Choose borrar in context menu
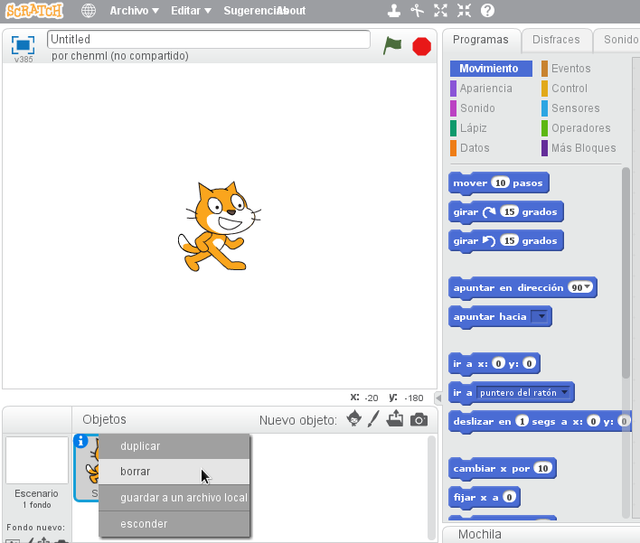640x543 pixels. point(136,472)
